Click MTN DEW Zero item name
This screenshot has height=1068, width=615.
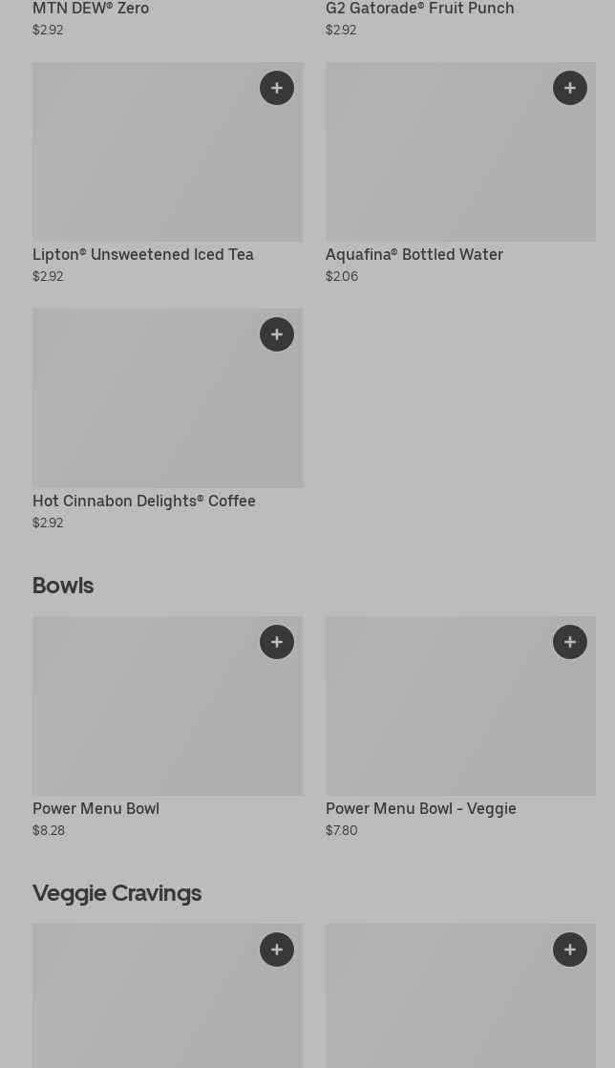[x=91, y=9]
